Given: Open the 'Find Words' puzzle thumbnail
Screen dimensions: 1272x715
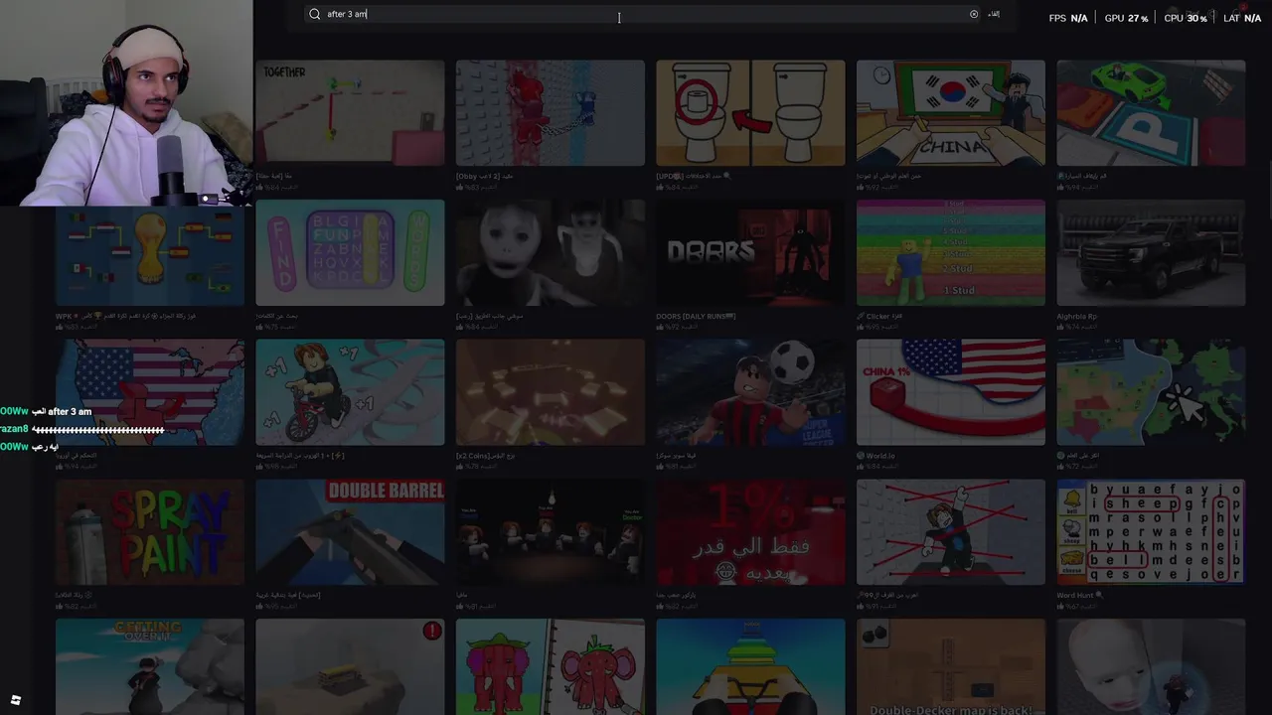Looking at the screenshot, I should pos(350,252).
